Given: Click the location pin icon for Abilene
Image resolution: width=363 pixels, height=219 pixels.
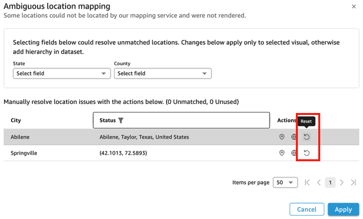Looking at the screenshot, I should (x=281, y=137).
